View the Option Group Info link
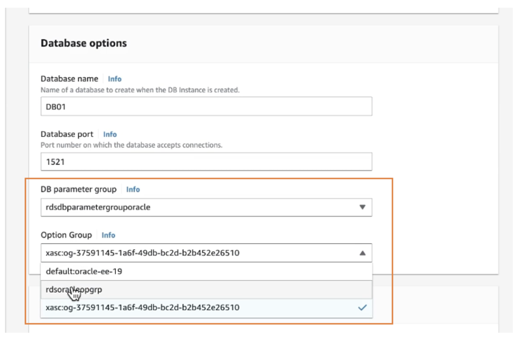Screen dimensions: 522x340 108,235
